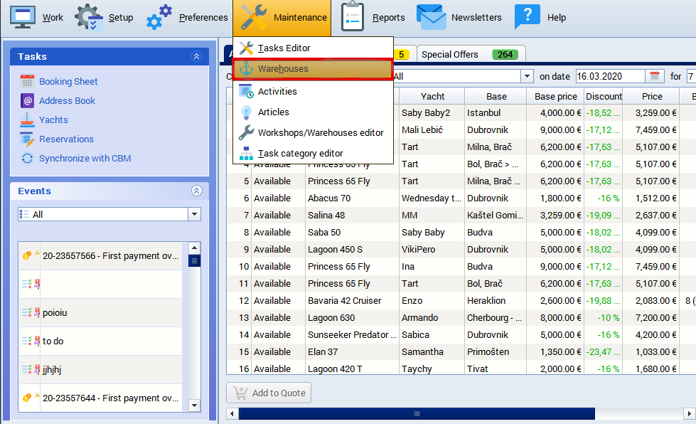The image size is (696, 424).
Task: Click the Sunseeker Predator row
Action: click(461, 335)
